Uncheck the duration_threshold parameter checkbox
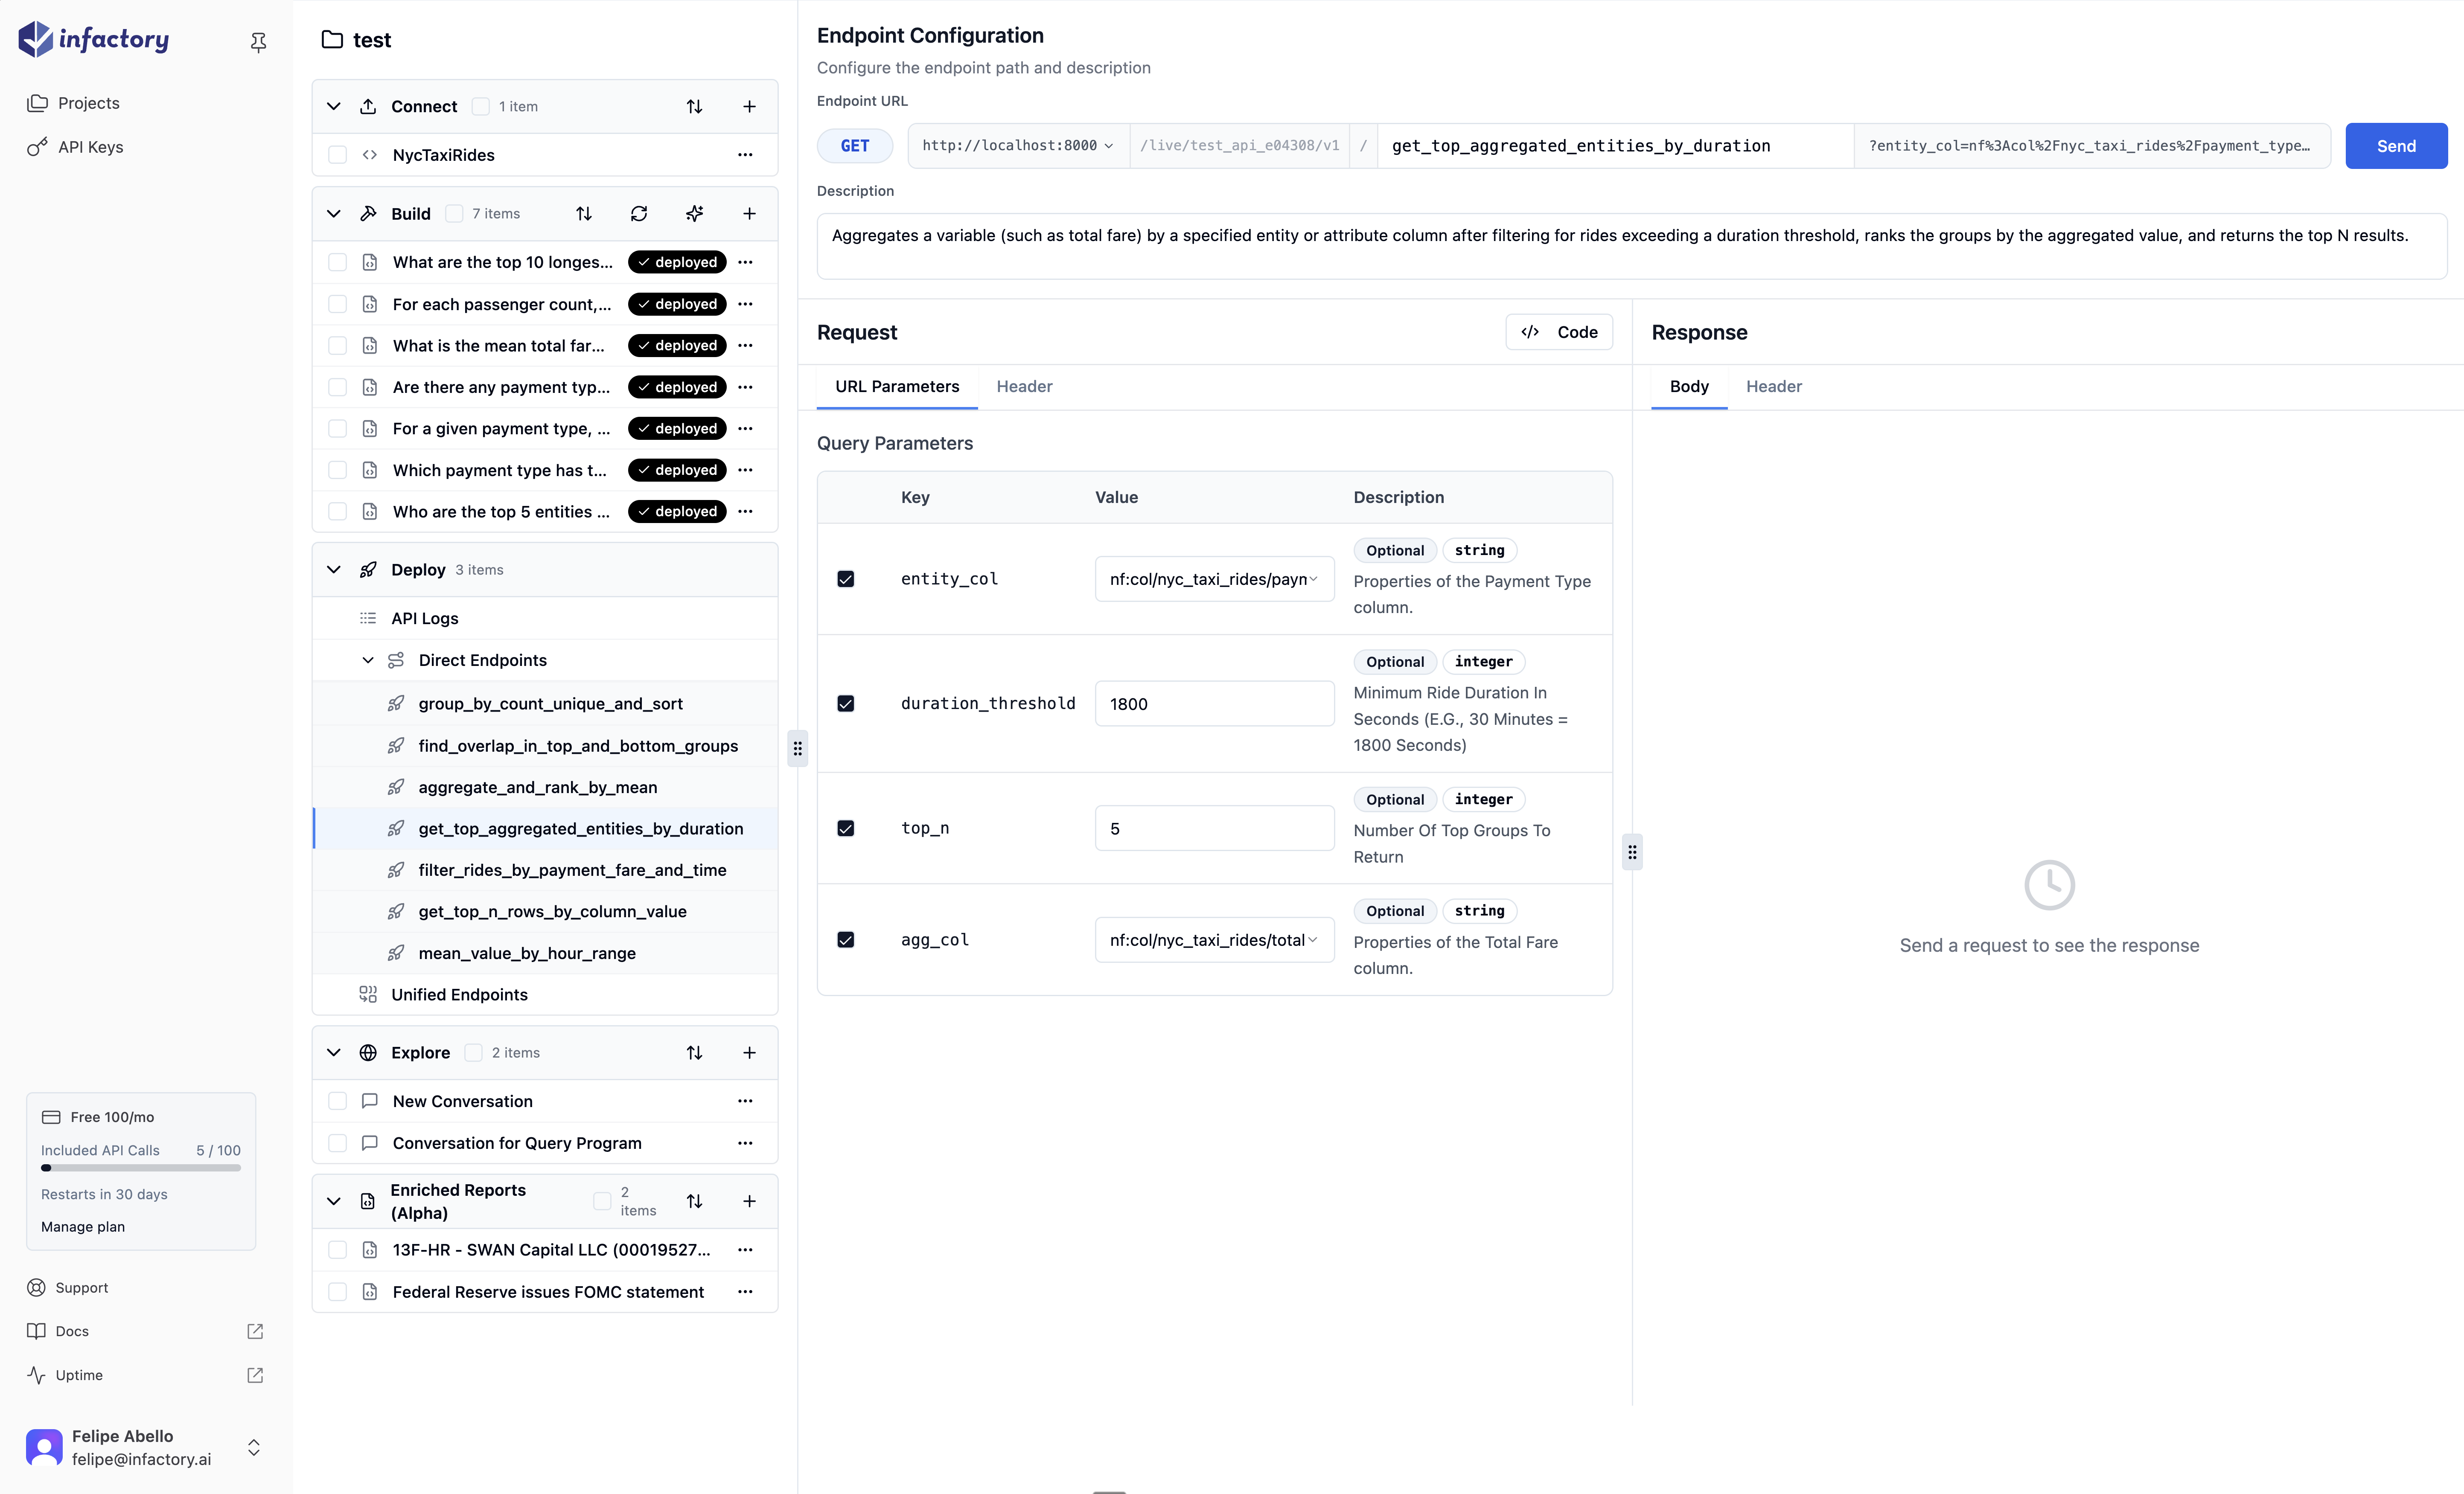The width and height of the screenshot is (2464, 1494). [846, 703]
